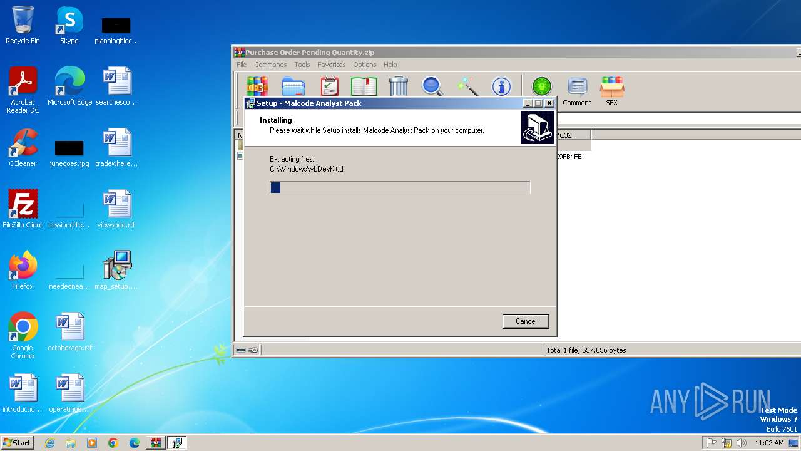Click WinRAR Extract To folder icon

point(293,86)
